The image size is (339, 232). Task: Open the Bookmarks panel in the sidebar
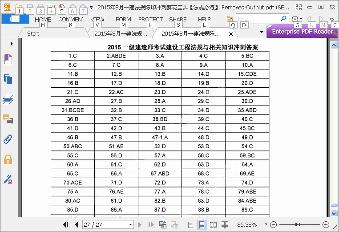(8, 59)
